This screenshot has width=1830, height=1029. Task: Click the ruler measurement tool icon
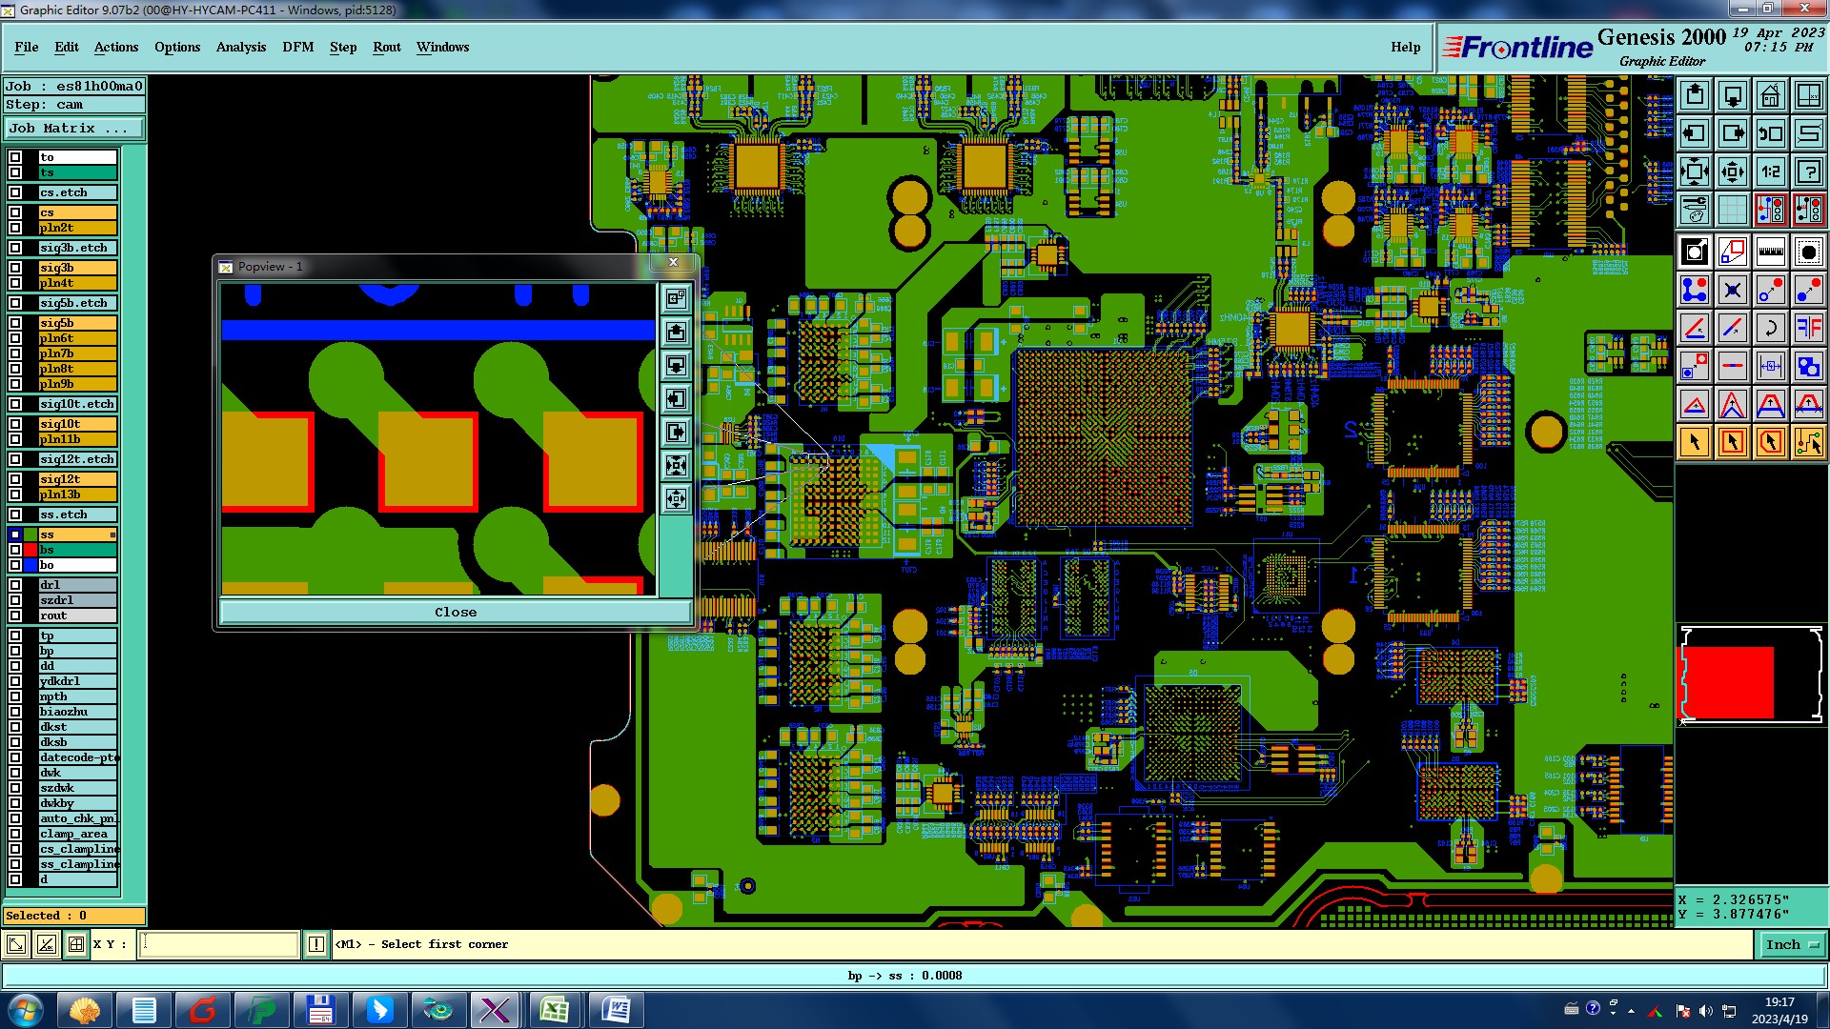(1770, 252)
